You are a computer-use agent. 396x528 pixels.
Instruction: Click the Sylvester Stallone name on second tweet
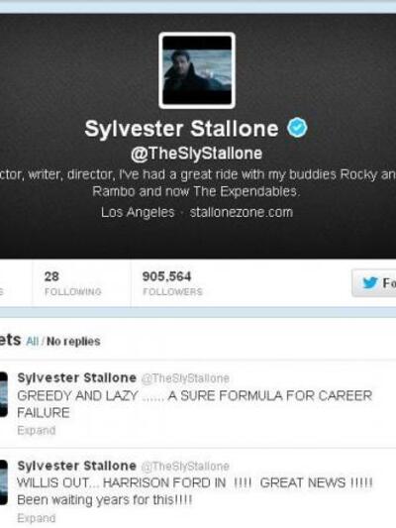click(x=76, y=466)
